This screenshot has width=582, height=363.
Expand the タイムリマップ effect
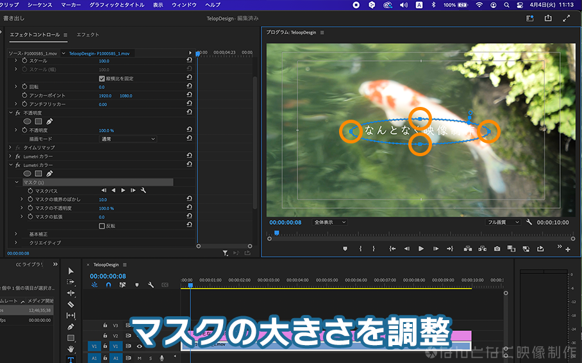point(10,147)
